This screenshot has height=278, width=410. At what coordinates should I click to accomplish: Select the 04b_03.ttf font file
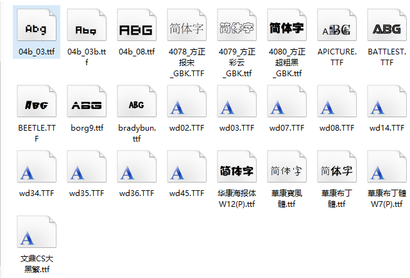tap(37, 28)
